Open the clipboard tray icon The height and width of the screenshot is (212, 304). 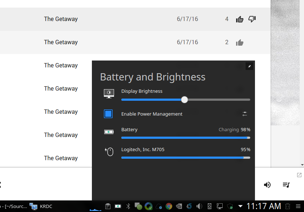[108, 207]
